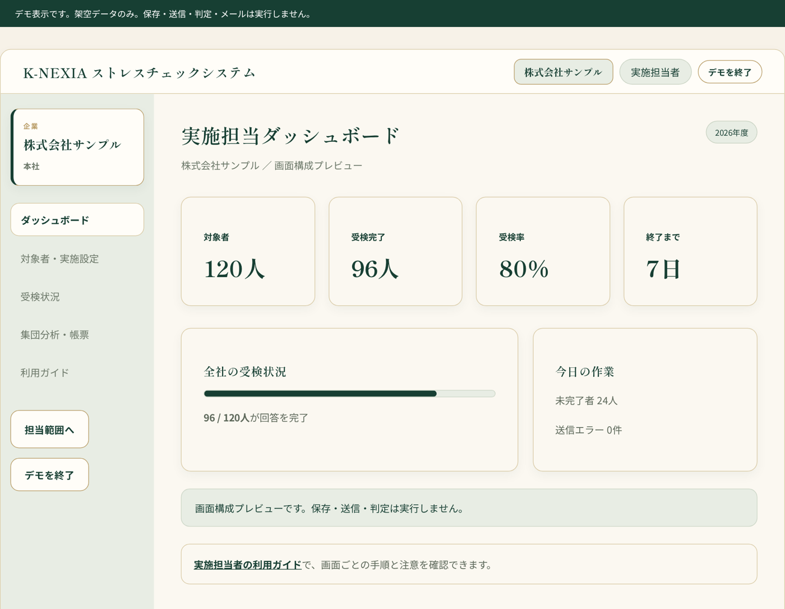785x609 pixels.
Task: Open the ダッシュボード sidebar item
Action: (77, 220)
